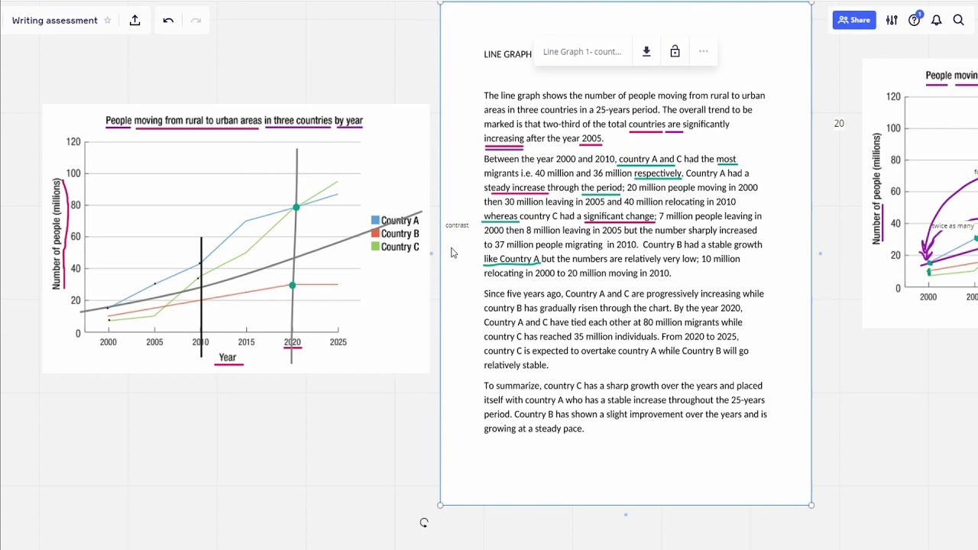Click the 'twice as many' annotation on right chart
The image size is (978, 550).
pyautogui.click(x=952, y=226)
